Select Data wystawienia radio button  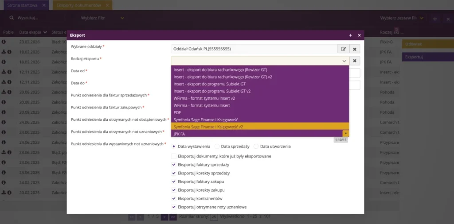coord(174,147)
